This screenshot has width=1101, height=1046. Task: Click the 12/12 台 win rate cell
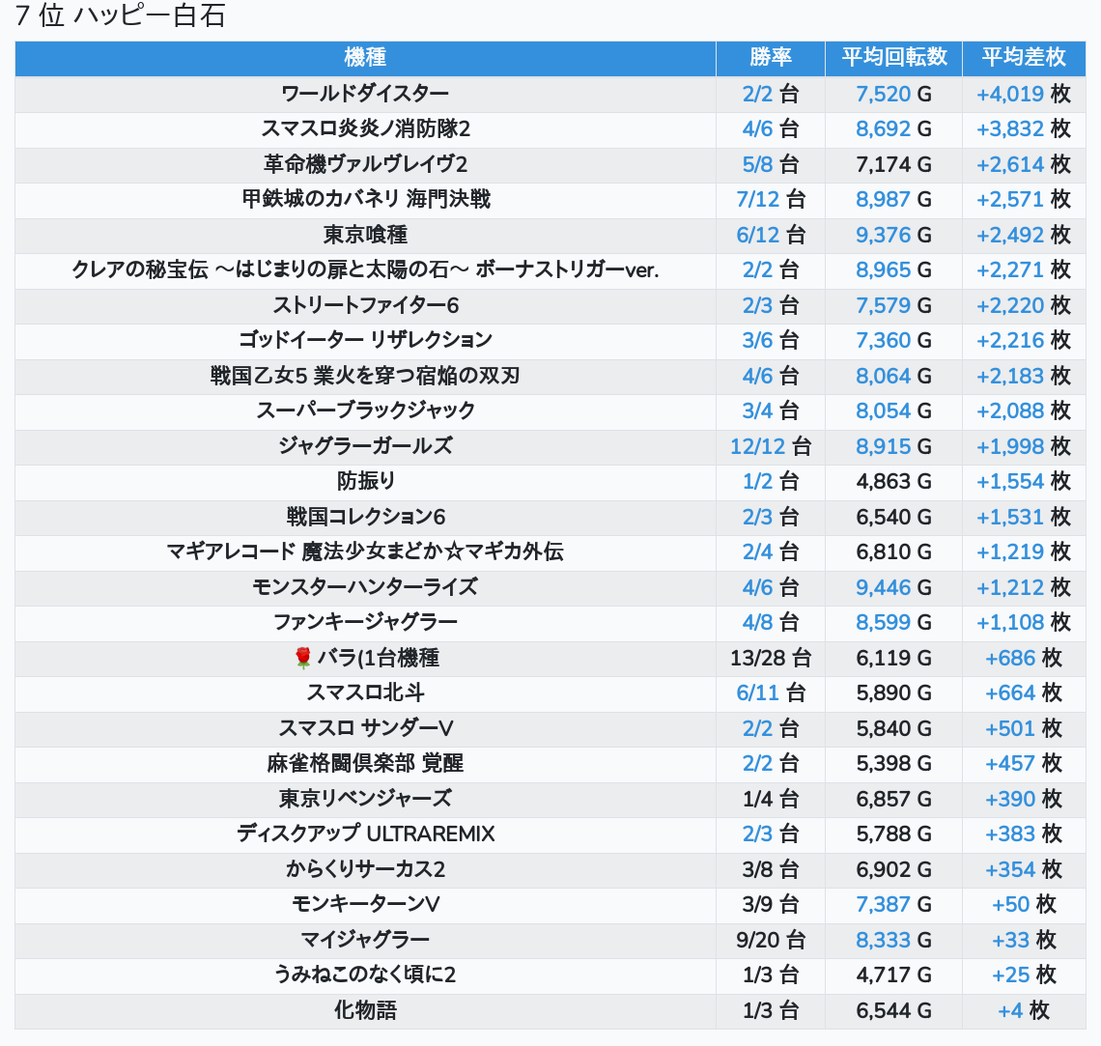pyautogui.click(x=771, y=446)
